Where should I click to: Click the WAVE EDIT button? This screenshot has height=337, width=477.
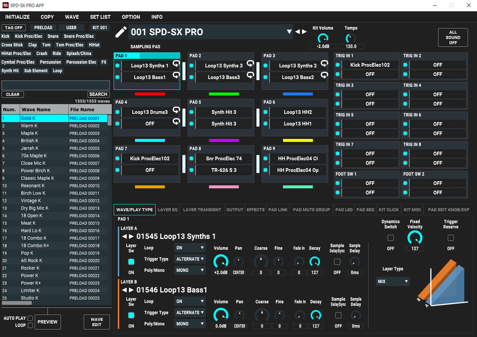[96, 322]
